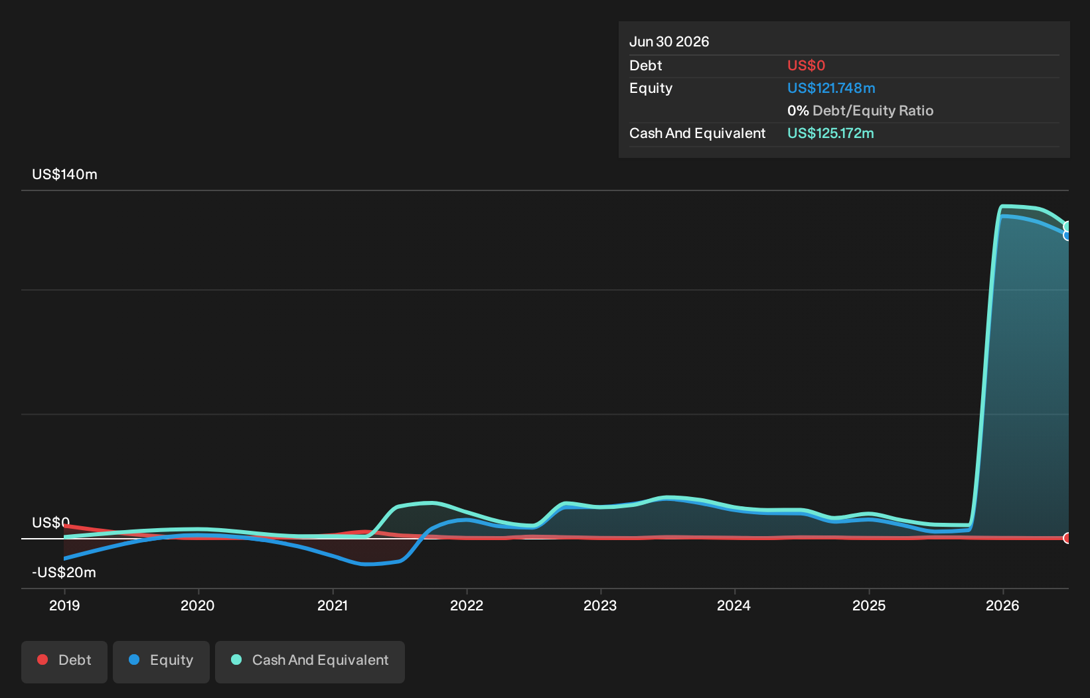Screen dimensions: 1090x698
Task: Click the 2021 x-axis label
Action: click(x=333, y=605)
